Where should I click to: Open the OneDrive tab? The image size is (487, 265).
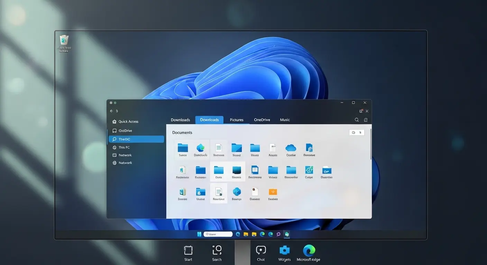(262, 120)
